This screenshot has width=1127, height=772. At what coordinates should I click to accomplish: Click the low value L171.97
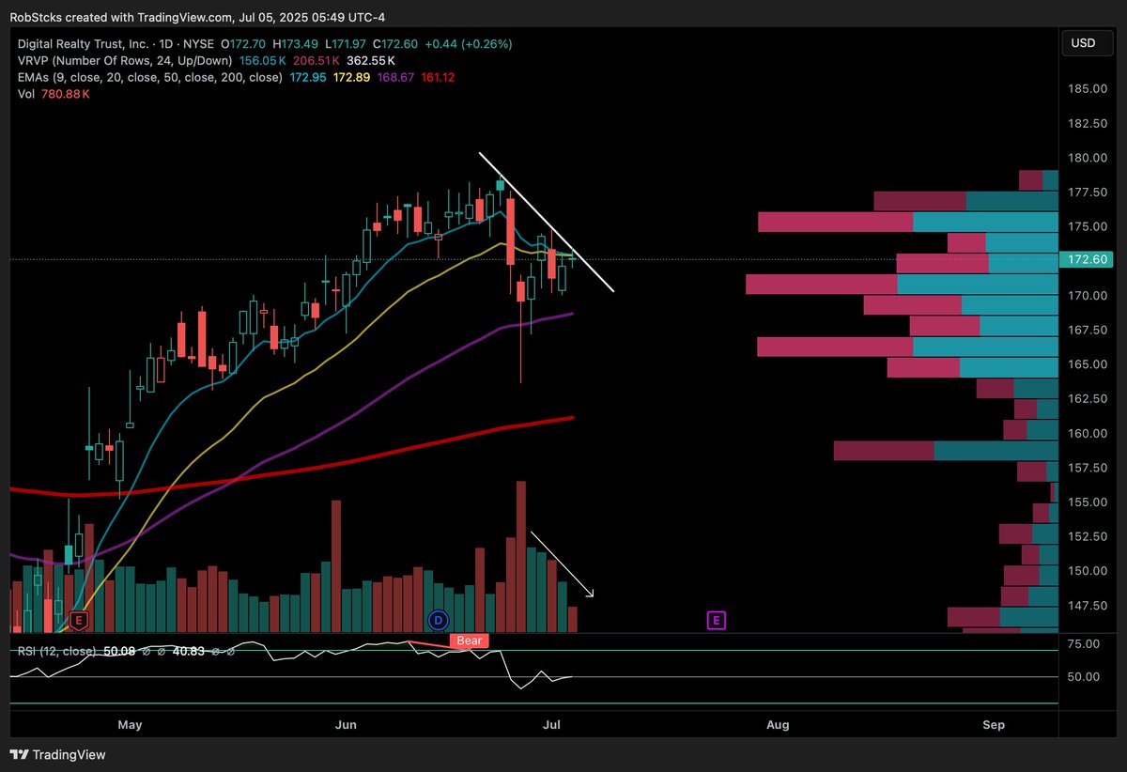pyautogui.click(x=347, y=43)
